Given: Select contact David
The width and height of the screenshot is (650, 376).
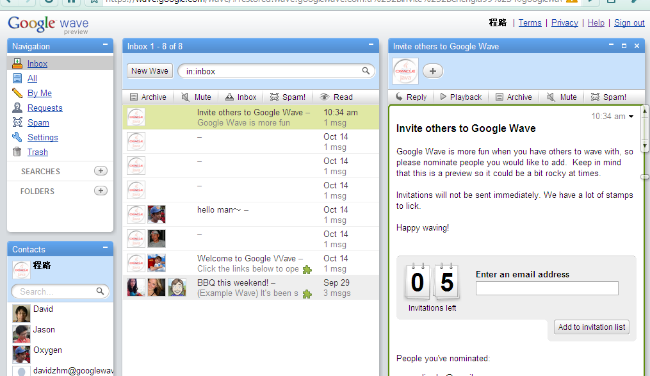Looking at the screenshot, I should (x=60, y=313).
